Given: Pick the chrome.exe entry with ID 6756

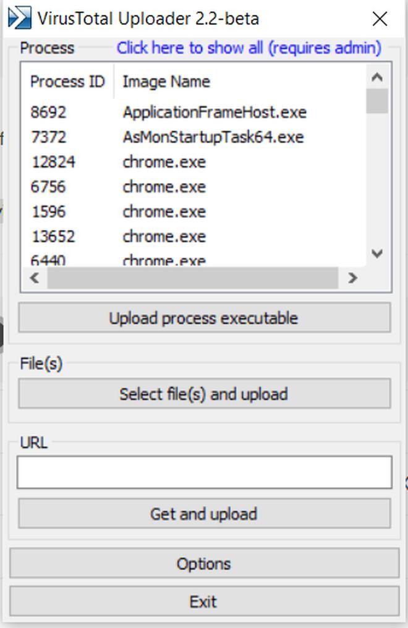Looking at the screenshot, I should (x=164, y=187).
